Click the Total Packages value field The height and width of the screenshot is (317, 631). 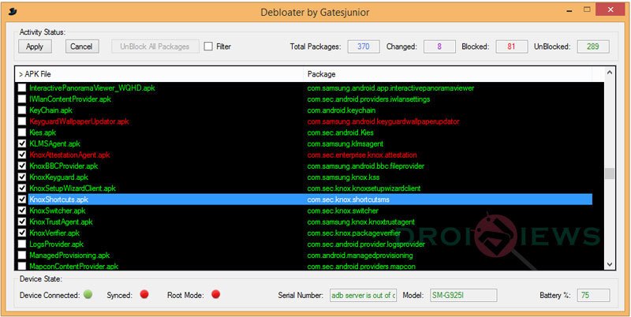coord(364,47)
